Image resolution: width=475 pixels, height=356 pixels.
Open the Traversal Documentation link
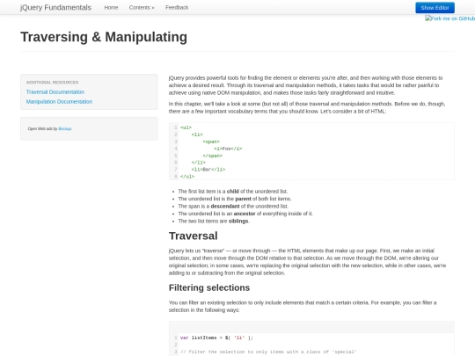(55, 92)
